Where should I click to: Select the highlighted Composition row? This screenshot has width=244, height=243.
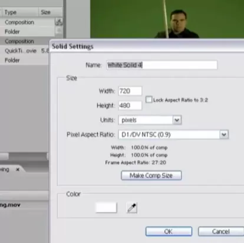tap(25, 41)
